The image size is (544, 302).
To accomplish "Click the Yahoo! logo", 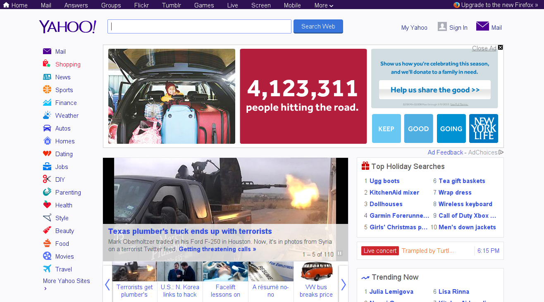I will pos(68,26).
